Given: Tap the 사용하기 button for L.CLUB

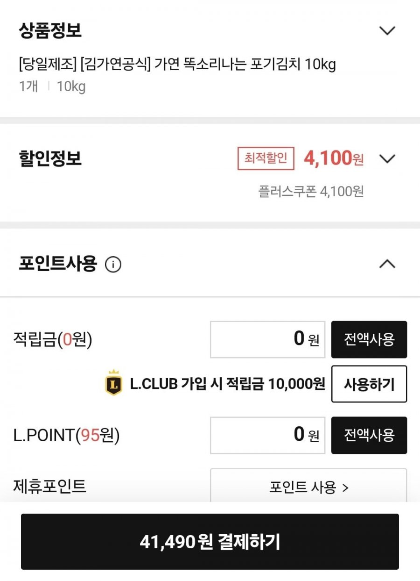Looking at the screenshot, I should 369,384.
